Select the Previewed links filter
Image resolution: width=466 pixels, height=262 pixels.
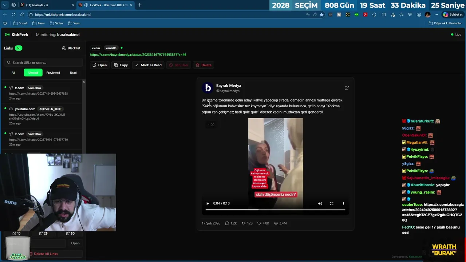[x=53, y=73]
